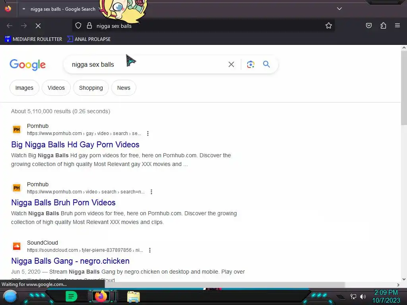Open the tracking protection shield icon

click(78, 26)
